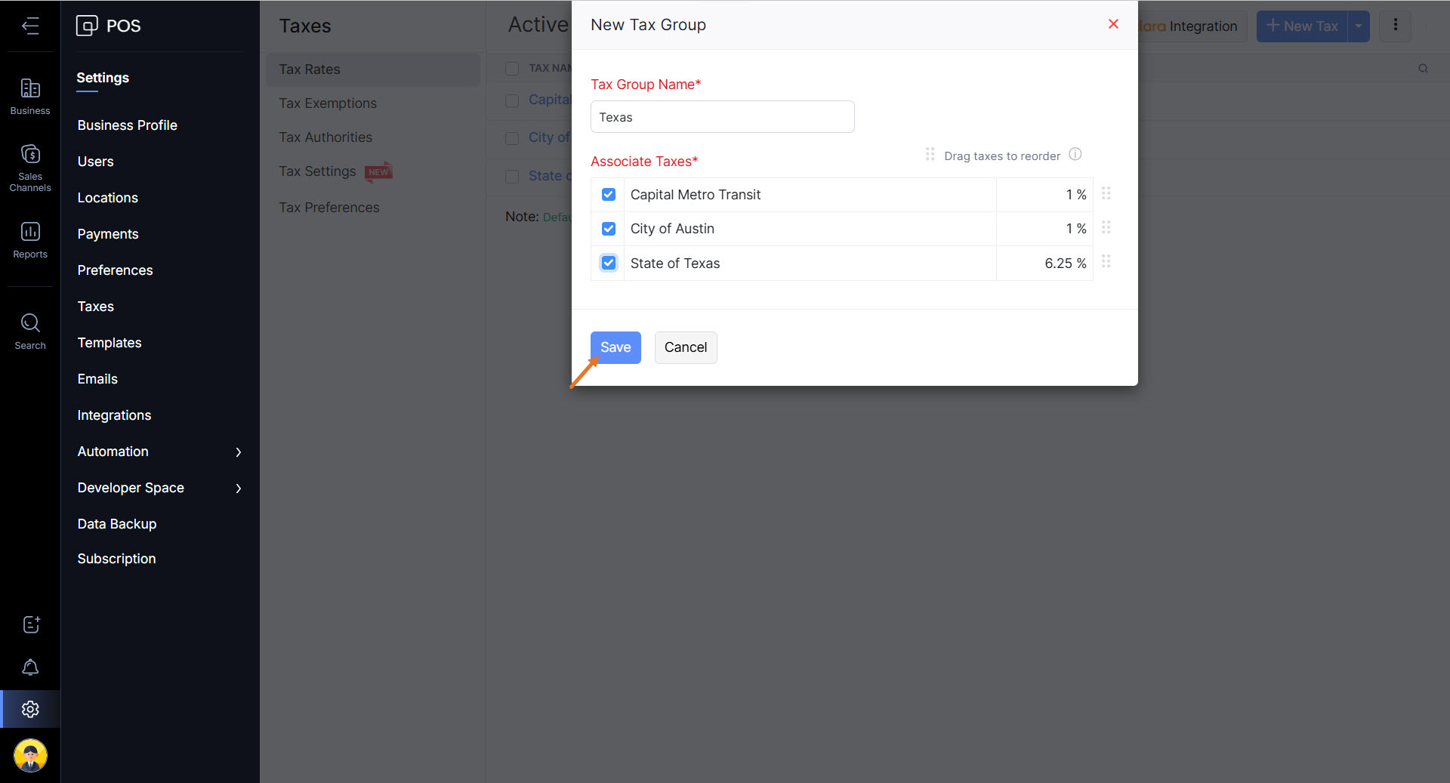Tick the background City of row checkbox
1450x783 pixels.
512,138
